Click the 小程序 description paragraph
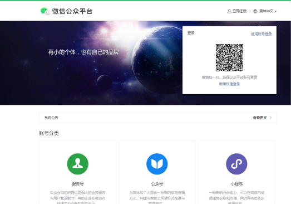Image resolution: width=291 pixels, height=204 pixels. 236,198
